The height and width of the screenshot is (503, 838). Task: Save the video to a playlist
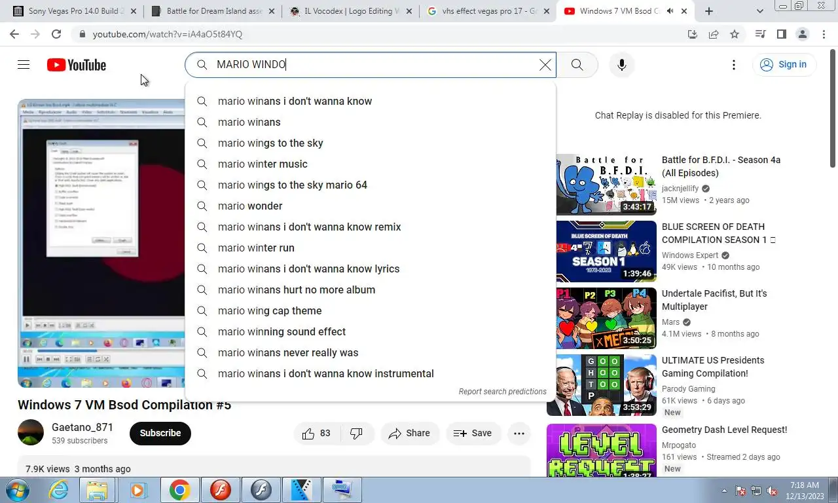point(473,433)
